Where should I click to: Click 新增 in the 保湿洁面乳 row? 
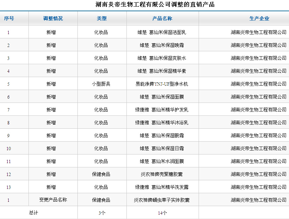pos(51,32)
